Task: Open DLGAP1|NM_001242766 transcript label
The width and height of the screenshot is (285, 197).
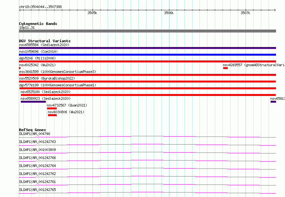Action: pos(37,158)
